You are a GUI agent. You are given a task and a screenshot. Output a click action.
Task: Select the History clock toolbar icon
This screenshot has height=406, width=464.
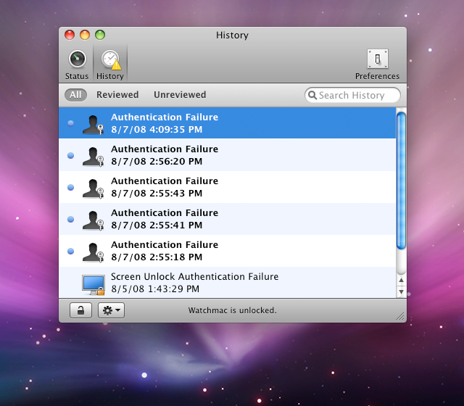[x=110, y=59]
